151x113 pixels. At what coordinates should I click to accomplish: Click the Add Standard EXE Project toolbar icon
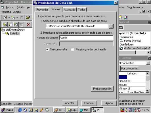tap(5, 18)
